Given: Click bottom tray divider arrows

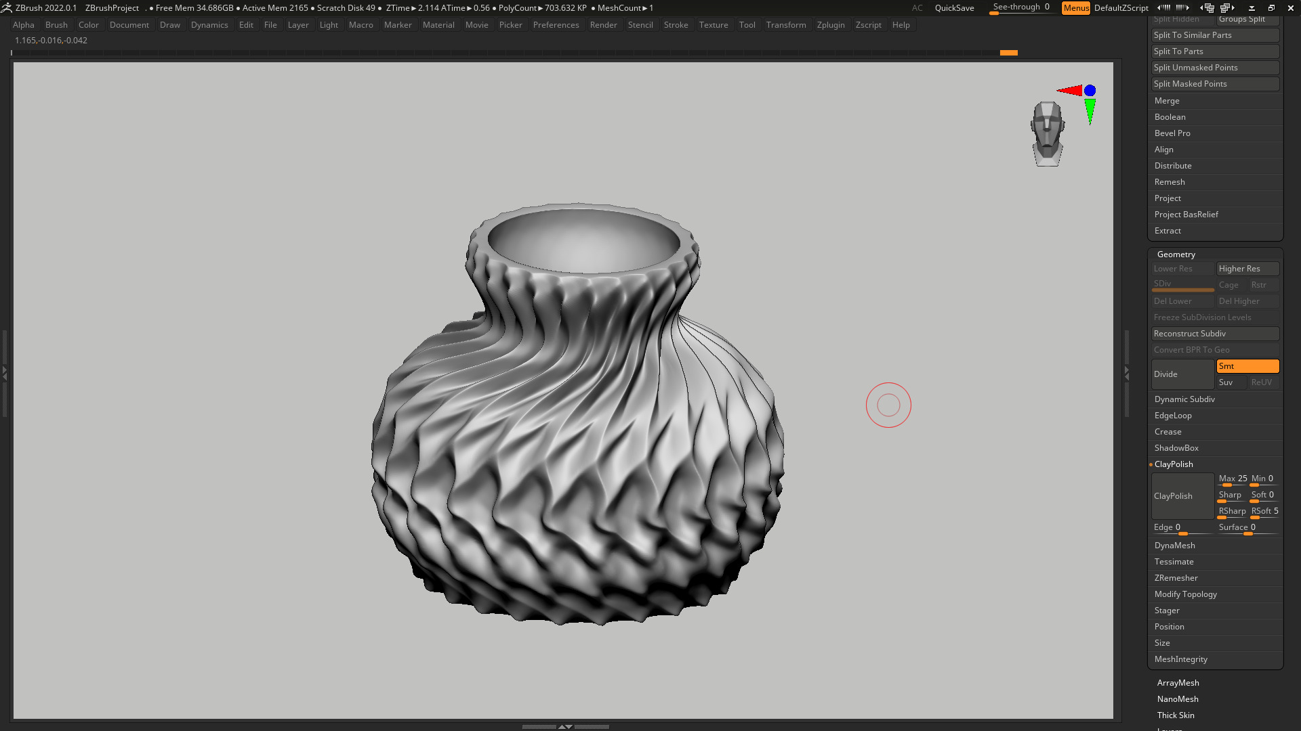Looking at the screenshot, I should click(x=565, y=726).
